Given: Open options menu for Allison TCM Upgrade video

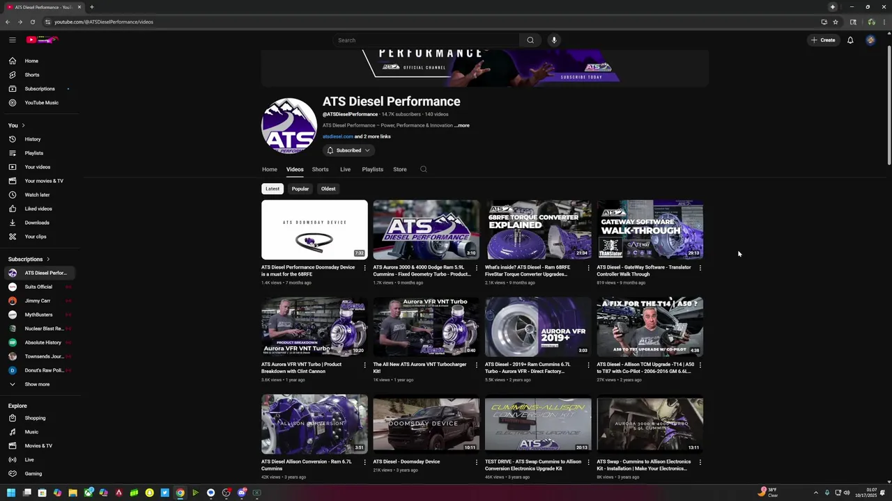Looking at the screenshot, I should click(700, 365).
